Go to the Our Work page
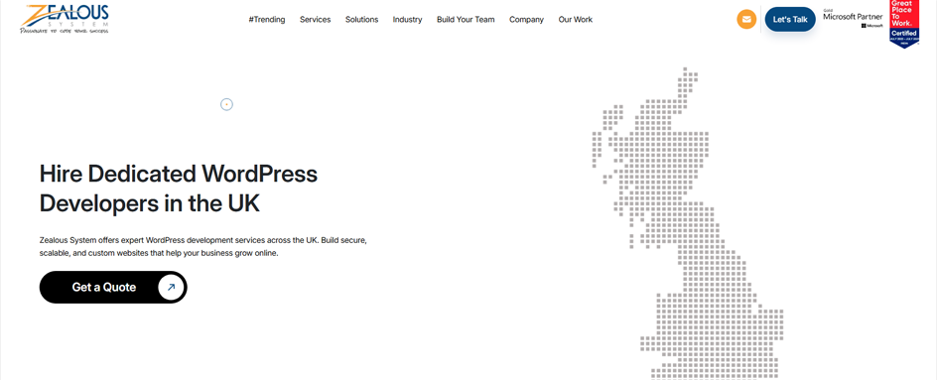Image resolution: width=937 pixels, height=380 pixels. pos(576,20)
